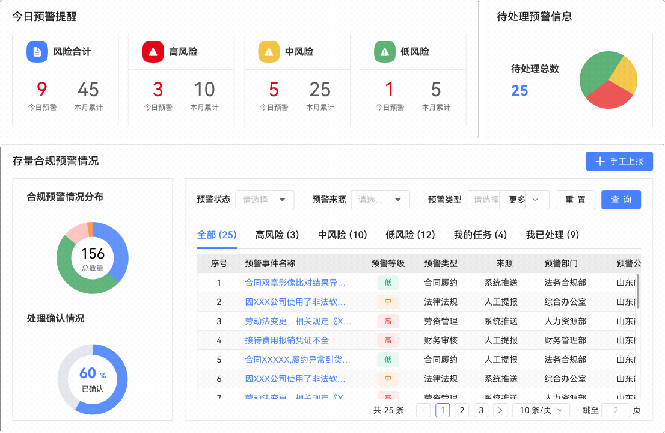Click the 低 level tag in row 1
Image resolution: width=665 pixels, height=433 pixels.
[388, 283]
